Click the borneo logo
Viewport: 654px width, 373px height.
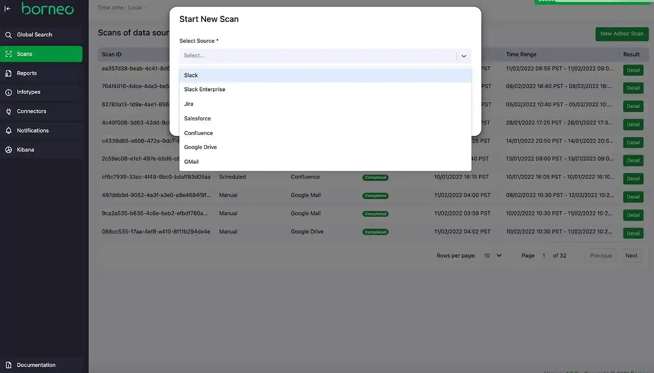pyautogui.click(x=47, y=8)
